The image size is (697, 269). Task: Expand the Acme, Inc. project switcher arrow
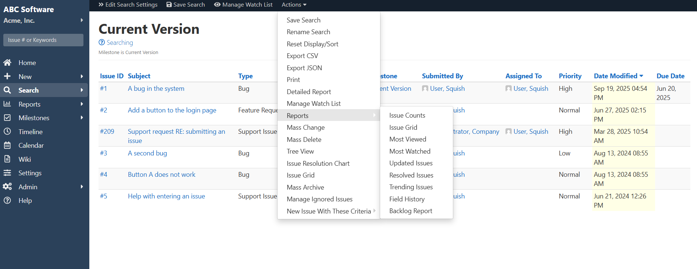point(82,20)
